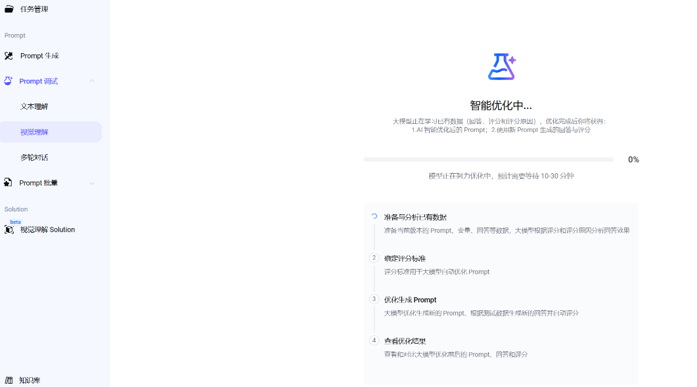Open the 知识库 page
Image resolution: width=697 pixels, height=387 pixels.
[30, 380]
